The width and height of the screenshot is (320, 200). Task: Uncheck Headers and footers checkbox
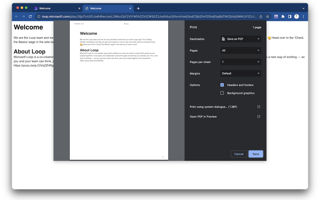click(222, 85)
